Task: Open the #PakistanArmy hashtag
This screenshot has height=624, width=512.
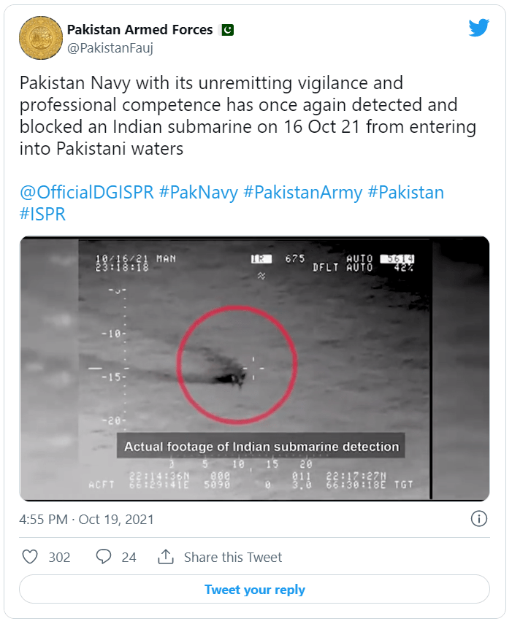Action: [x=302, y=192]
